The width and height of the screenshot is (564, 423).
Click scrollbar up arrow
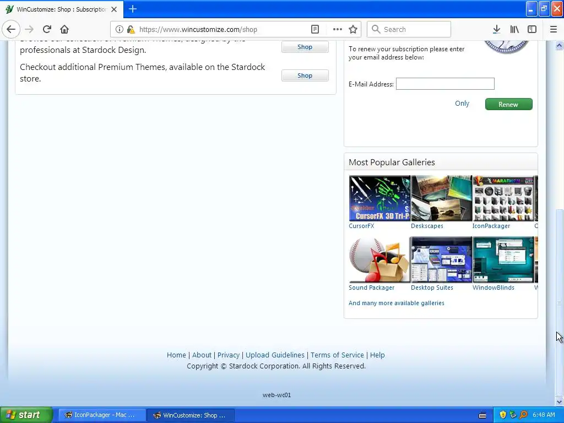click(x=559, y=45)
